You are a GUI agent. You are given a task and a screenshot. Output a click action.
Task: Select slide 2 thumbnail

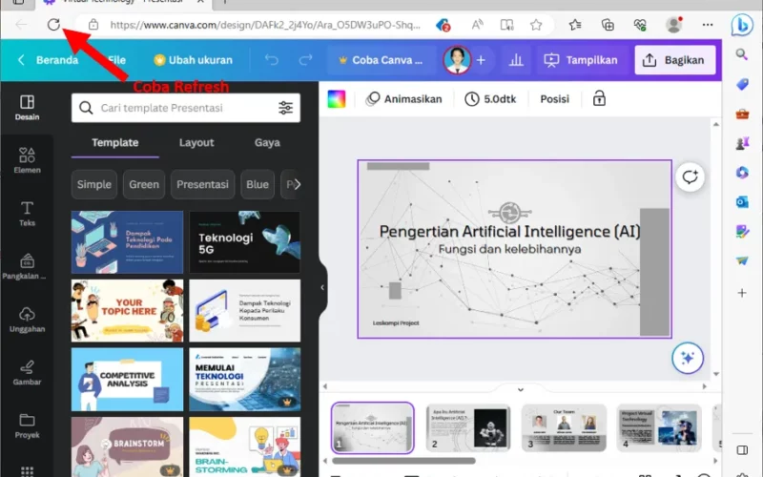(467, 427)
